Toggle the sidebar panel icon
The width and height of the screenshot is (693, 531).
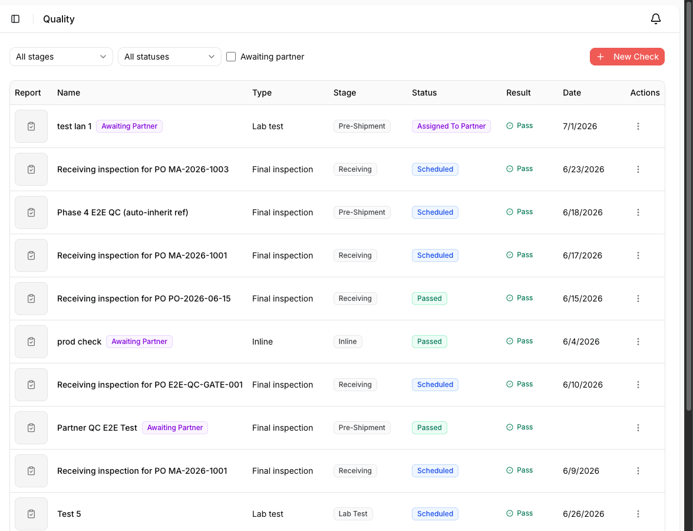click(x=15, y=19)
